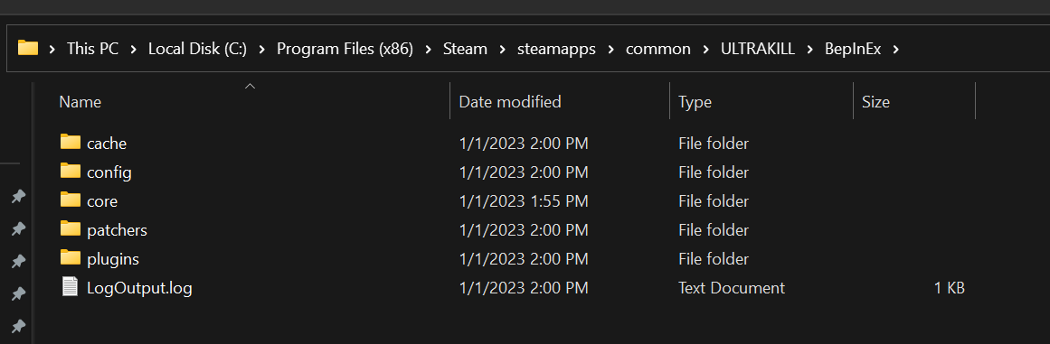Screen dimensions: 1050x344
Task: Click the core folder icon
Action: tap(71, 200)
